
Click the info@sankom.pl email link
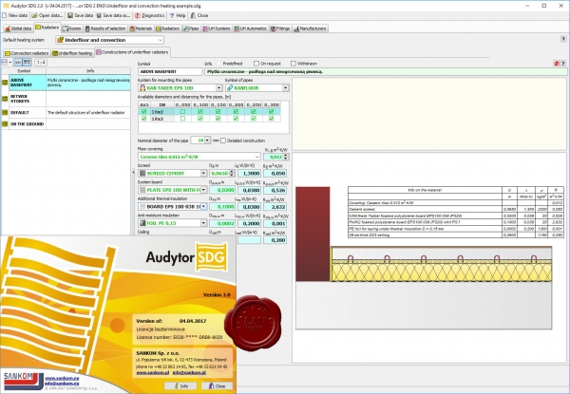[189, 372]
